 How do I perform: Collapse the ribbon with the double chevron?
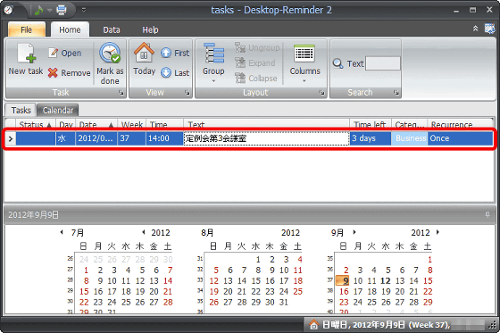pyautogui.click(x=475, y=29)
